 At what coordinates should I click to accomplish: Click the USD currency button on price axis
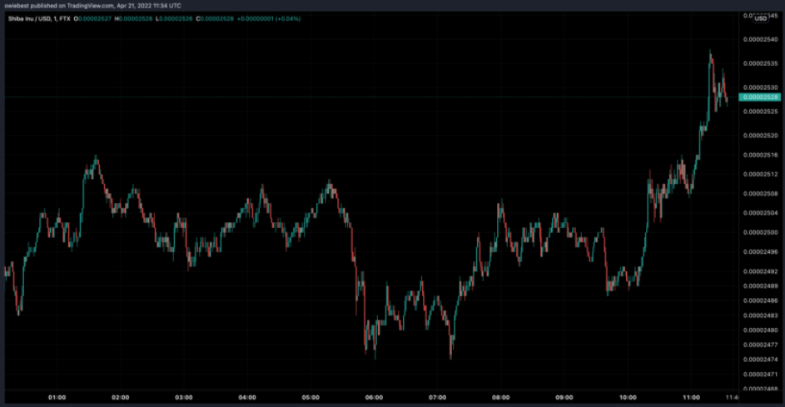coord(761,18)
